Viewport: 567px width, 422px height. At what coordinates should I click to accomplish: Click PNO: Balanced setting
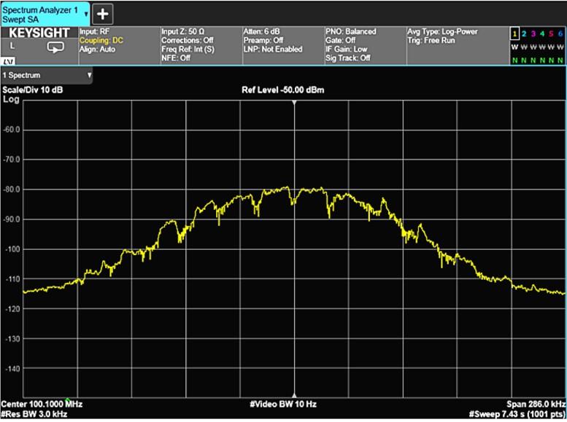351,31
